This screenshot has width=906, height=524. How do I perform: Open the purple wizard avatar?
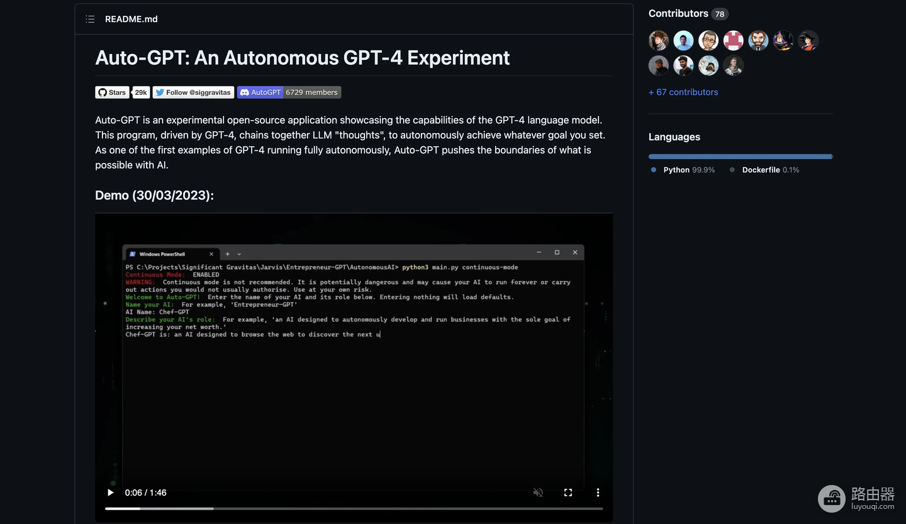(783, 41)
